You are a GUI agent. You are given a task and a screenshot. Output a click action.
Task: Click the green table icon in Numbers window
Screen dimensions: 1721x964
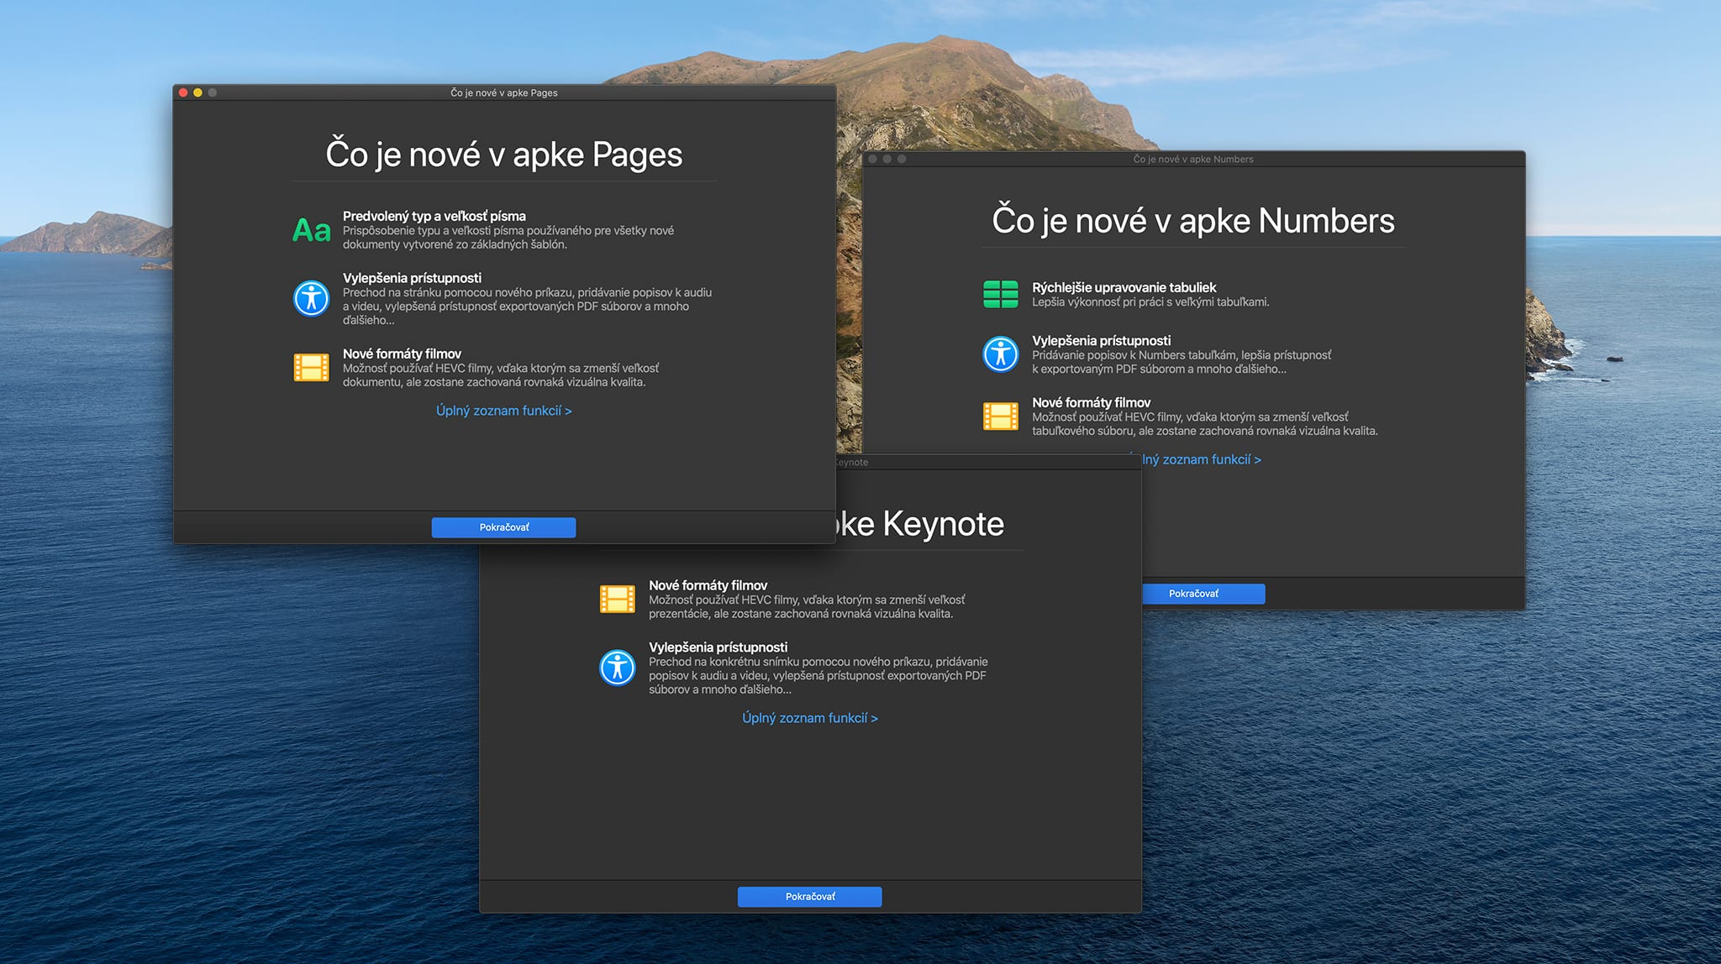[x=1000, y=295]
